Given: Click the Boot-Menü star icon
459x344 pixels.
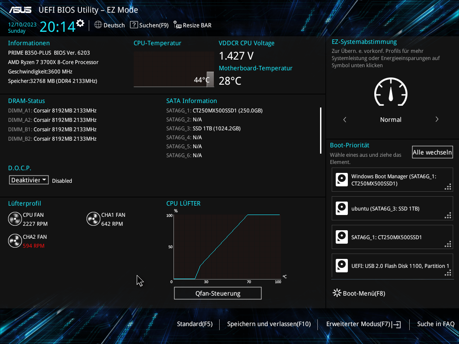Looking at the screenshot, I should [x=337, y=293].
